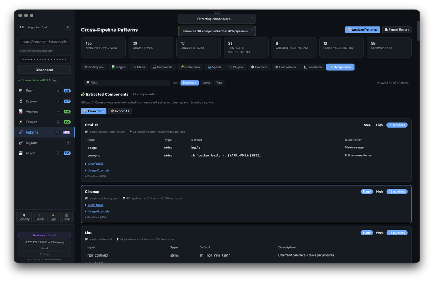Focus the Filter search field
Screen dimensions: 434x282
127,83
